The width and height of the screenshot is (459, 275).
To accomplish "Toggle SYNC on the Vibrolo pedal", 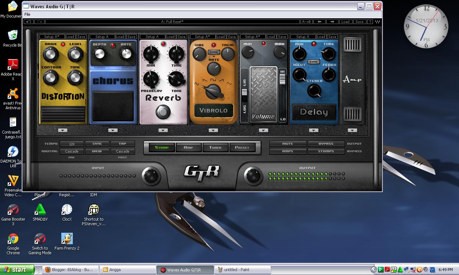I will coord(214,52).
